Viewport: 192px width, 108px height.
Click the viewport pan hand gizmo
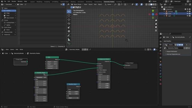(x=156, y=24)
